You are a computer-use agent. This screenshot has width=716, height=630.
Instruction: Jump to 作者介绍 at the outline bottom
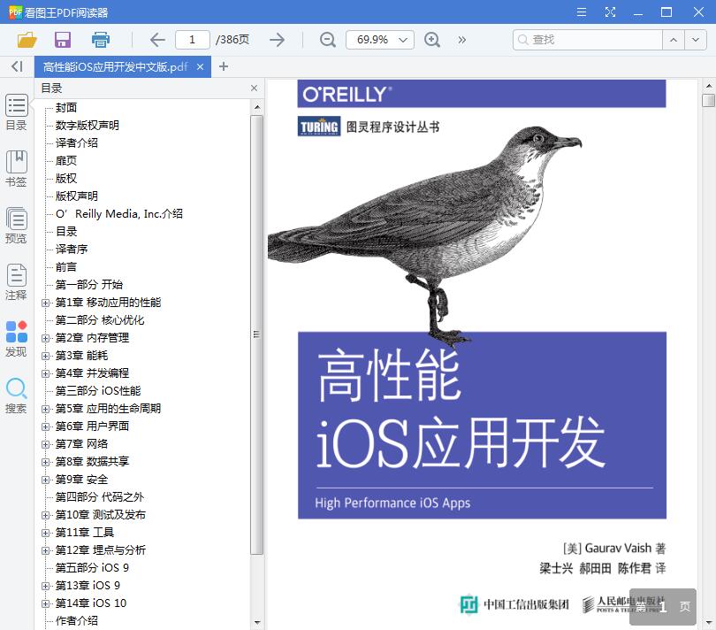point(77,621)
